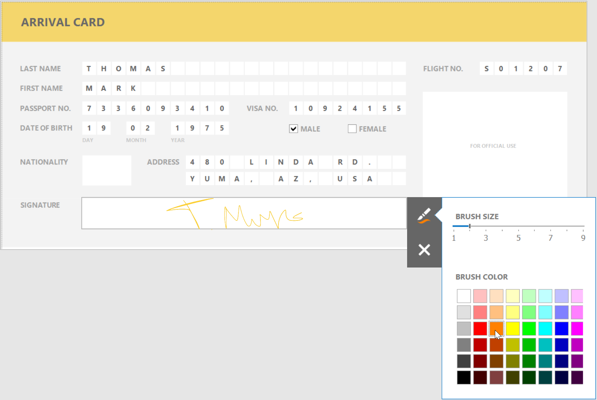Click the BRUSH COLOR heading
The width and height of the screenshot is (597, 400).
point(482,277)
